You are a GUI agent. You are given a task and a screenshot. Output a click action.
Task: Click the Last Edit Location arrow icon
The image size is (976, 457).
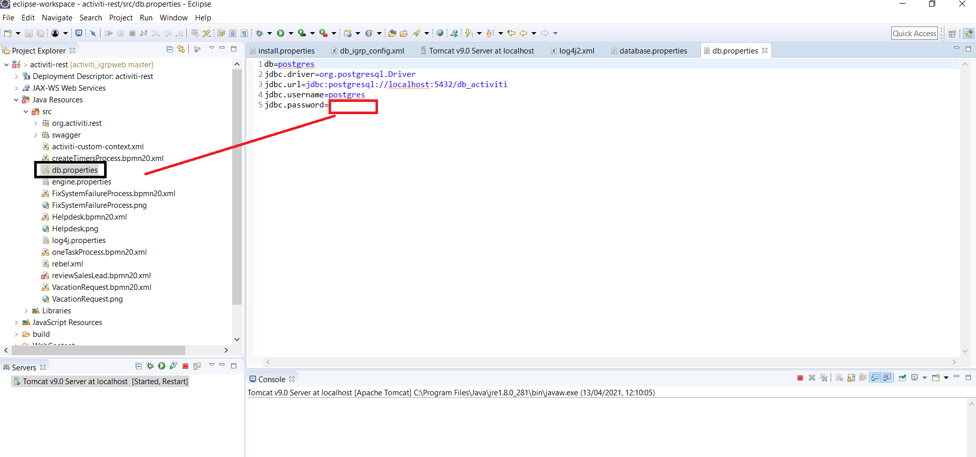[511, 34]
